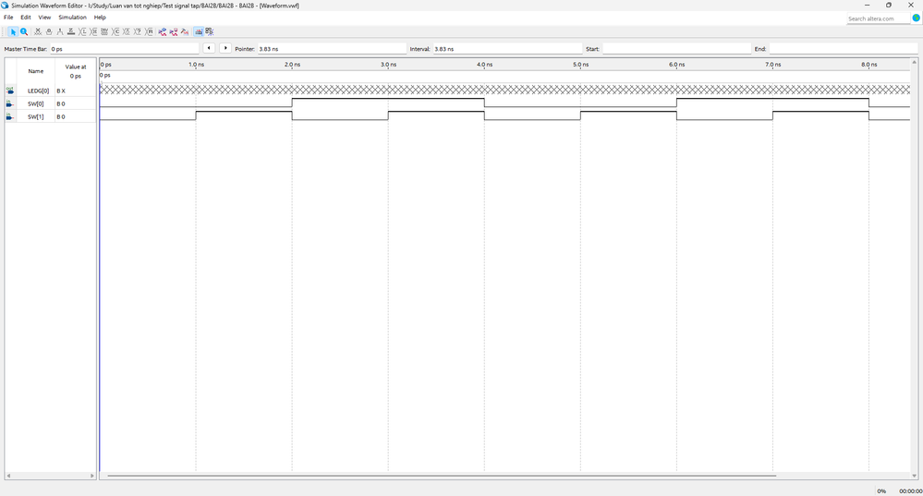Select the SW[0] signal row
Image resolution: width=923 pixels, height=496 pixels.
[50, 103]
